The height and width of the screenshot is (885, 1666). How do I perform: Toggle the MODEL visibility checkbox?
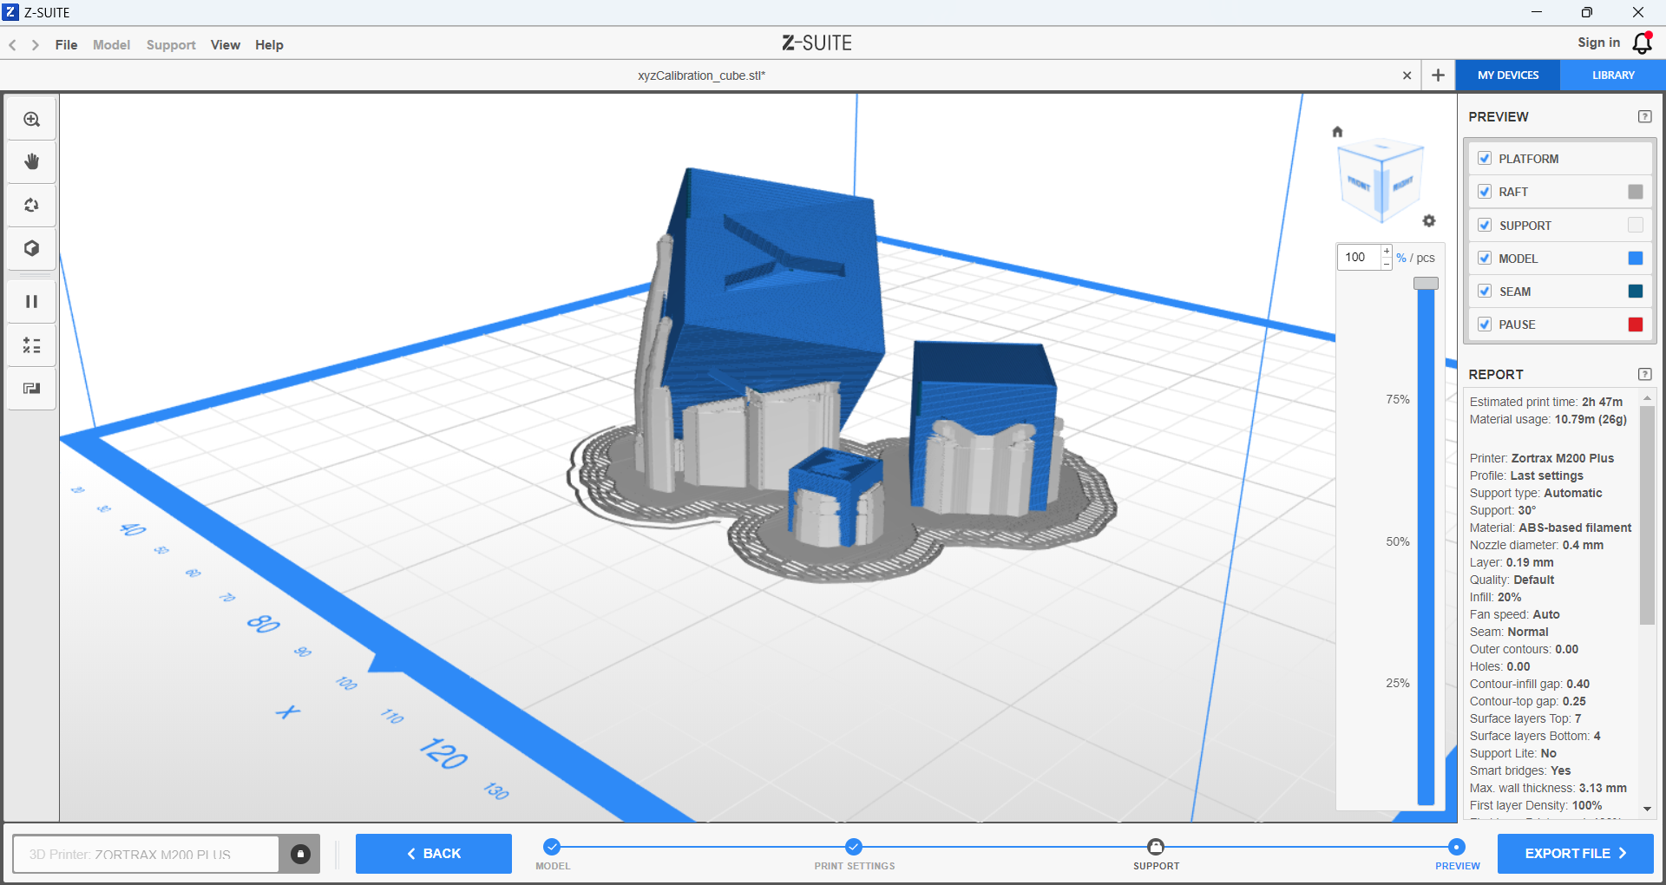1485,259
